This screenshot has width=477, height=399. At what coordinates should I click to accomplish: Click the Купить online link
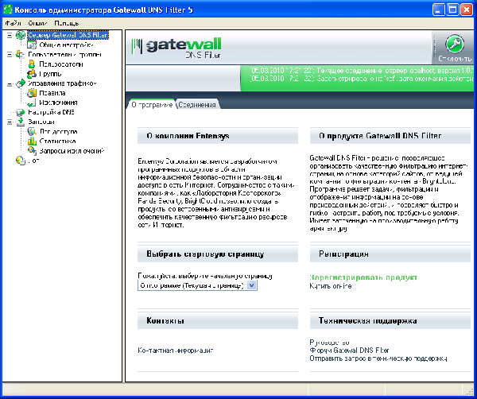[x=331, y=286]
